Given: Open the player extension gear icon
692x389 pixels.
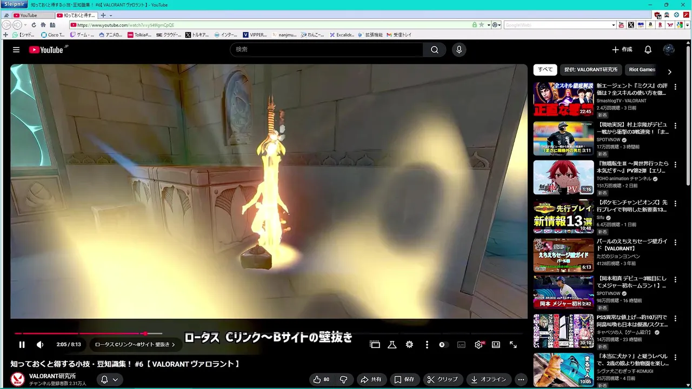Looking at the screenshot, I should pyautogui.click(x=409, y=345).
